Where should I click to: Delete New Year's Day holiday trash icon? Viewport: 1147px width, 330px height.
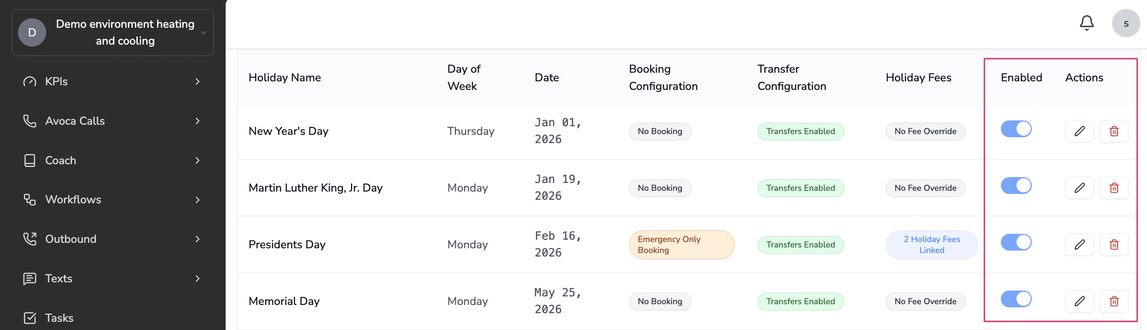pyautogui.click(x=1114, y=131)
